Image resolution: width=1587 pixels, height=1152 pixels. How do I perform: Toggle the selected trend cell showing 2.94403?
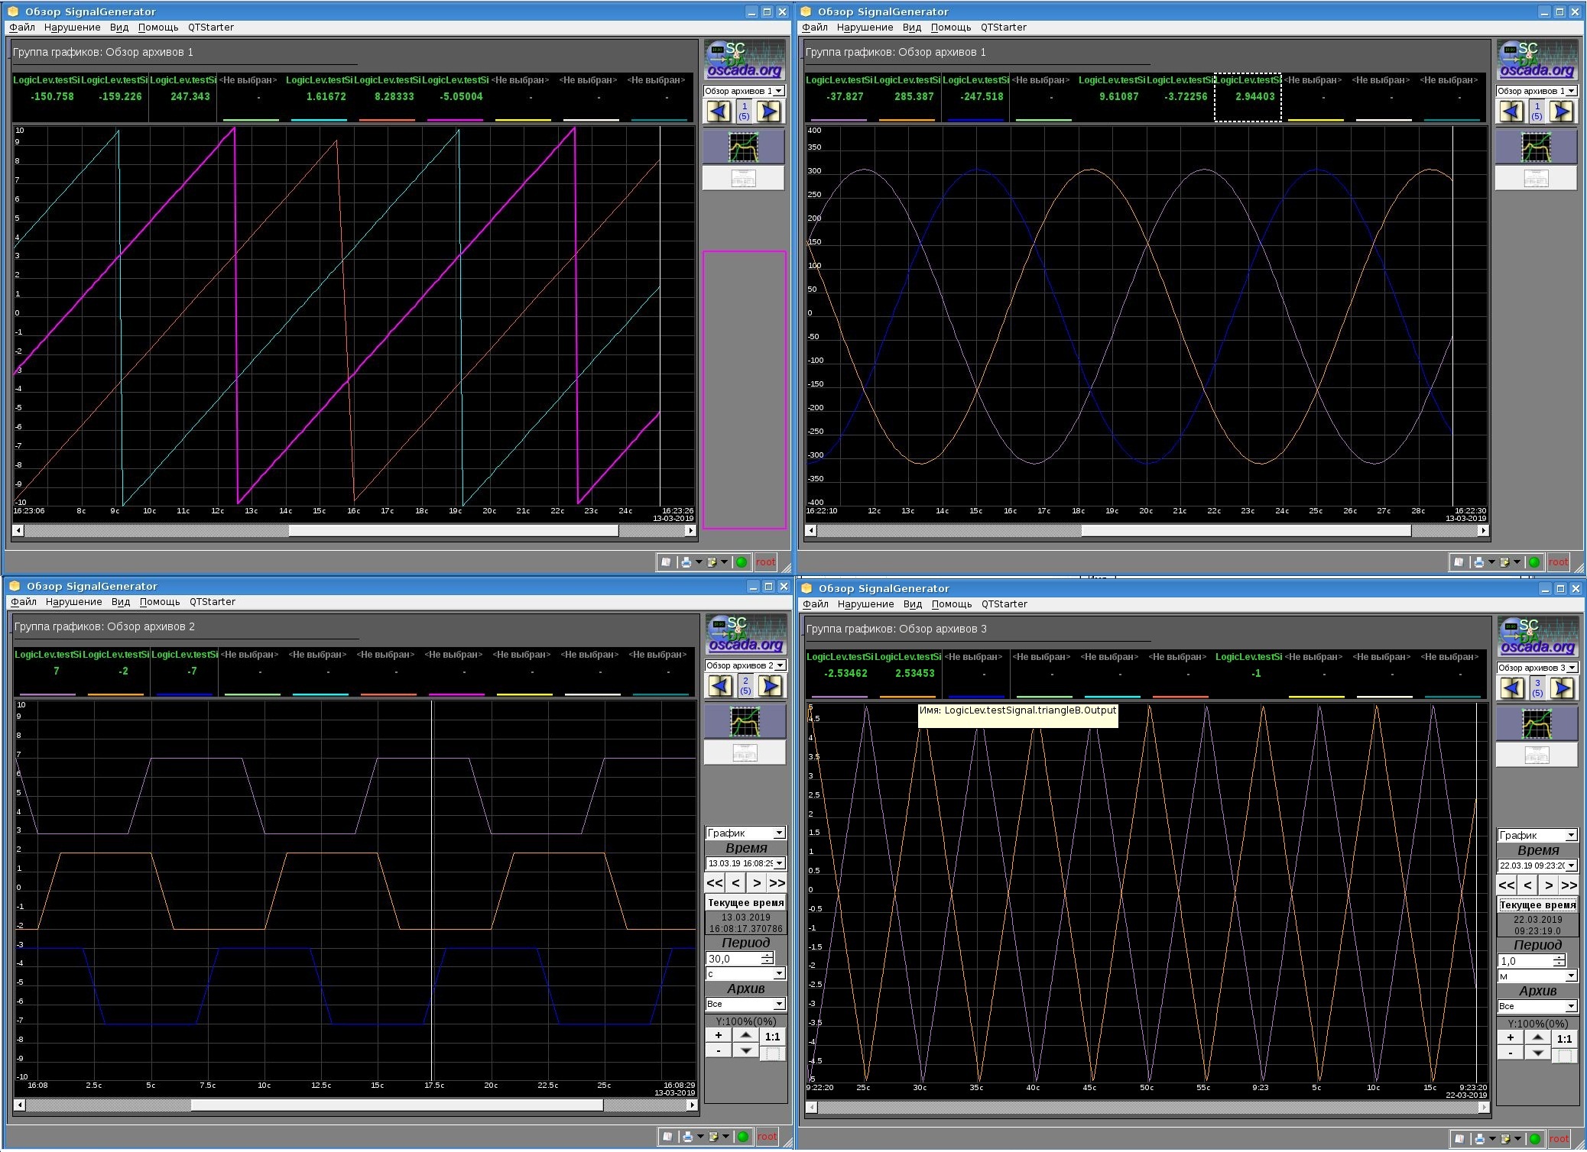click(x=1248, y=97)
